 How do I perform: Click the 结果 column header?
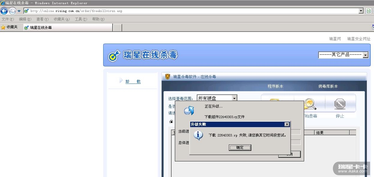(x=332, y=133)
